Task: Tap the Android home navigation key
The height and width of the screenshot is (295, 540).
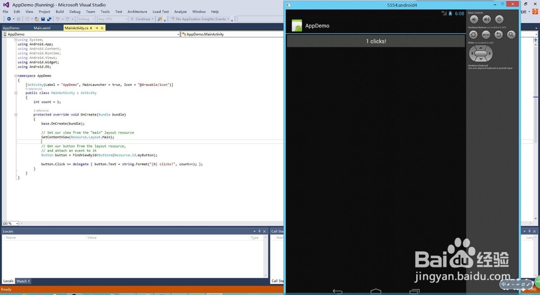Action: [376, 292]
